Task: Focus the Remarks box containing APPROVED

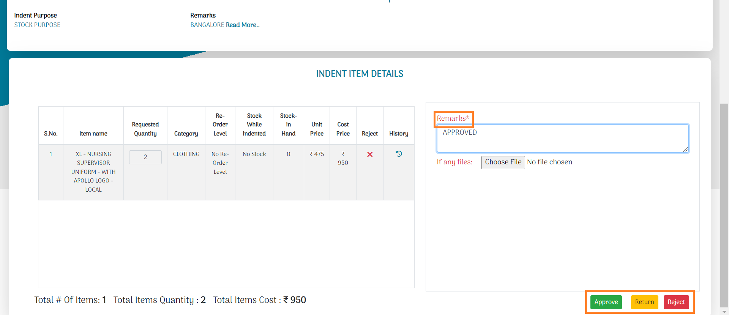Action: point(562,139)
